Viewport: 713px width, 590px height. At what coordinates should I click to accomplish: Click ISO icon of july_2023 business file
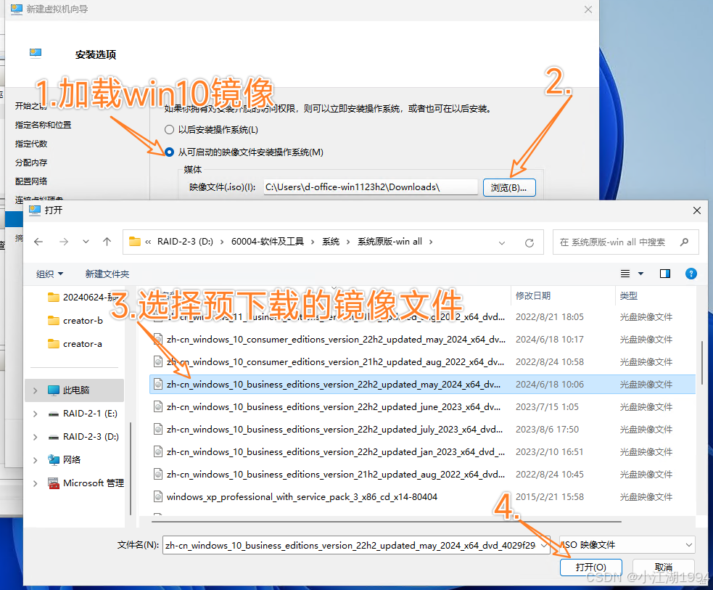click(x=158, y=430)
